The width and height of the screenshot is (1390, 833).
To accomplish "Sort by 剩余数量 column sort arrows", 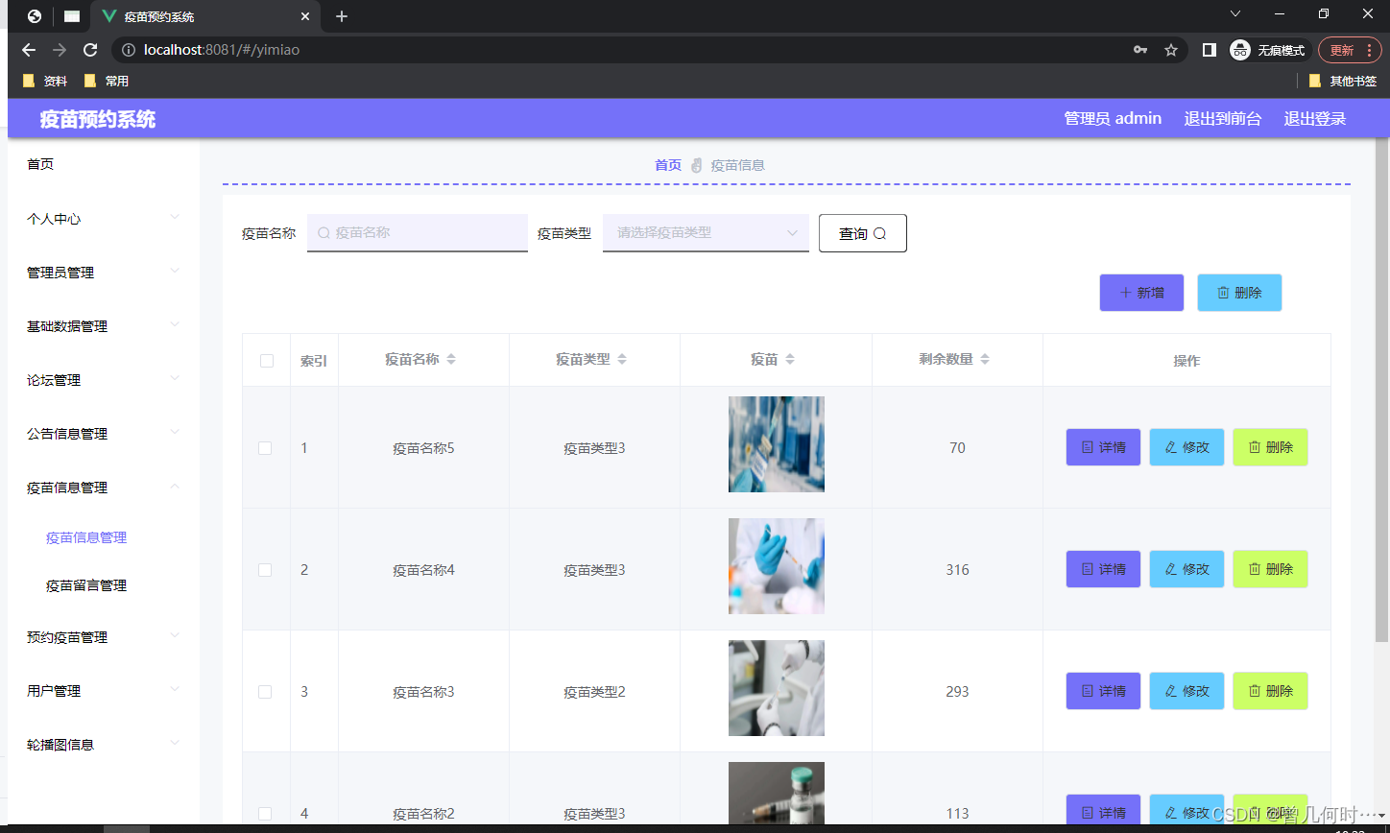I will point(985,359).
